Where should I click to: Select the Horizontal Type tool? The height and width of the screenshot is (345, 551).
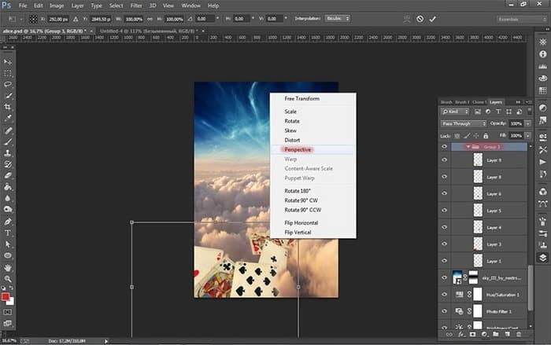pyautogui.click(x=9, y=233)
